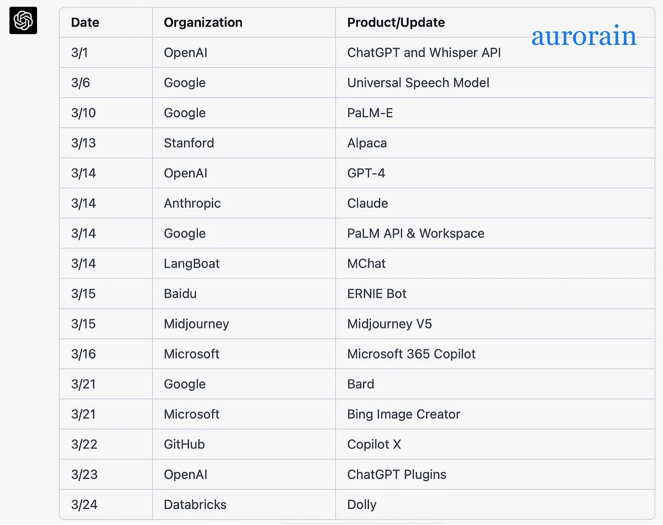Select the Organization column header
Viewport: 663px width, 525px height.
[x=203, y=23]
